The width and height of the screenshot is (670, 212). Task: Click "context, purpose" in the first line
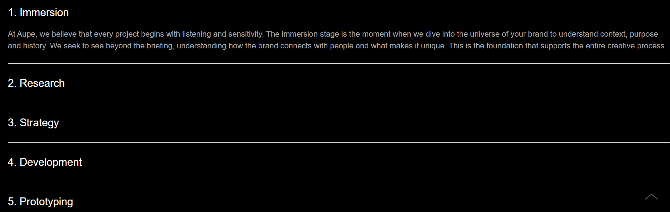[629, 34]
